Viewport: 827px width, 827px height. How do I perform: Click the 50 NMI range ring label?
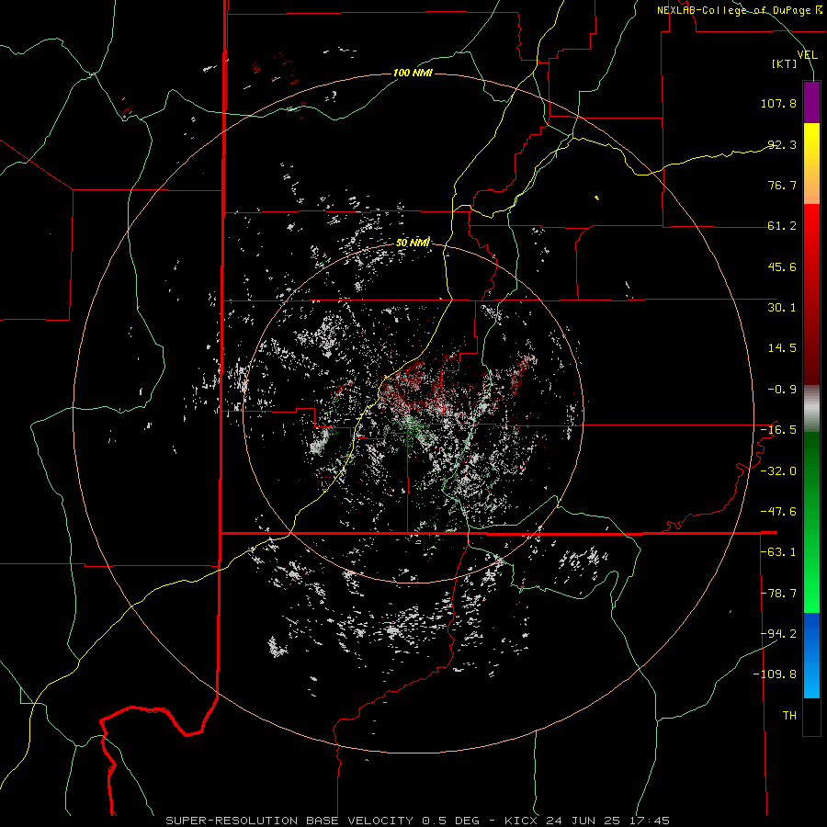coord(413,244)
